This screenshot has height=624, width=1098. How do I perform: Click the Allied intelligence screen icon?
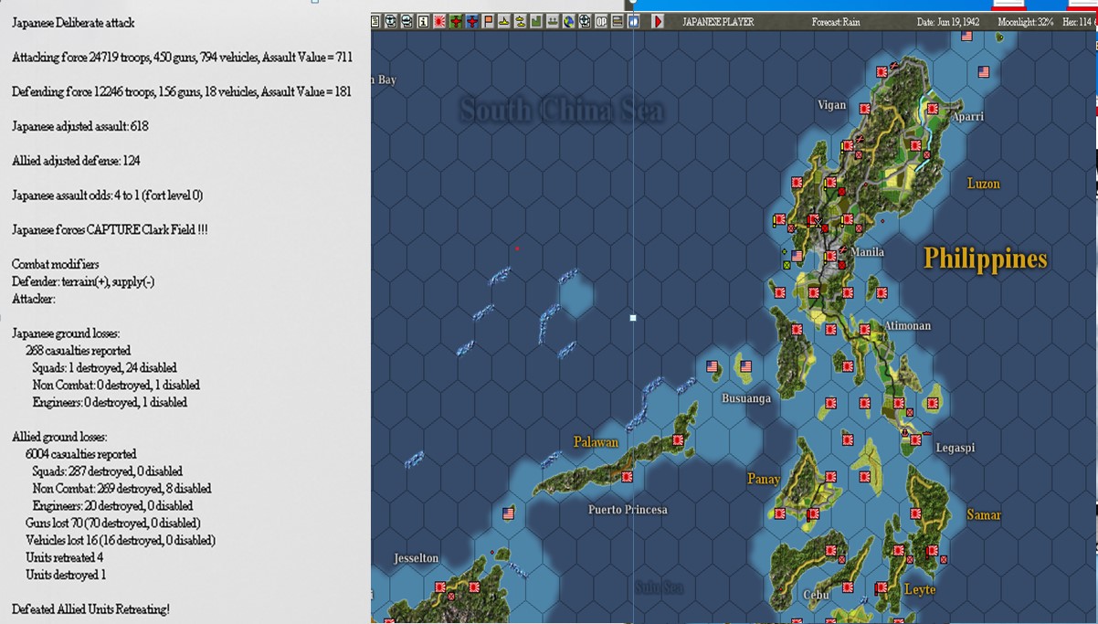click(409, 20)
